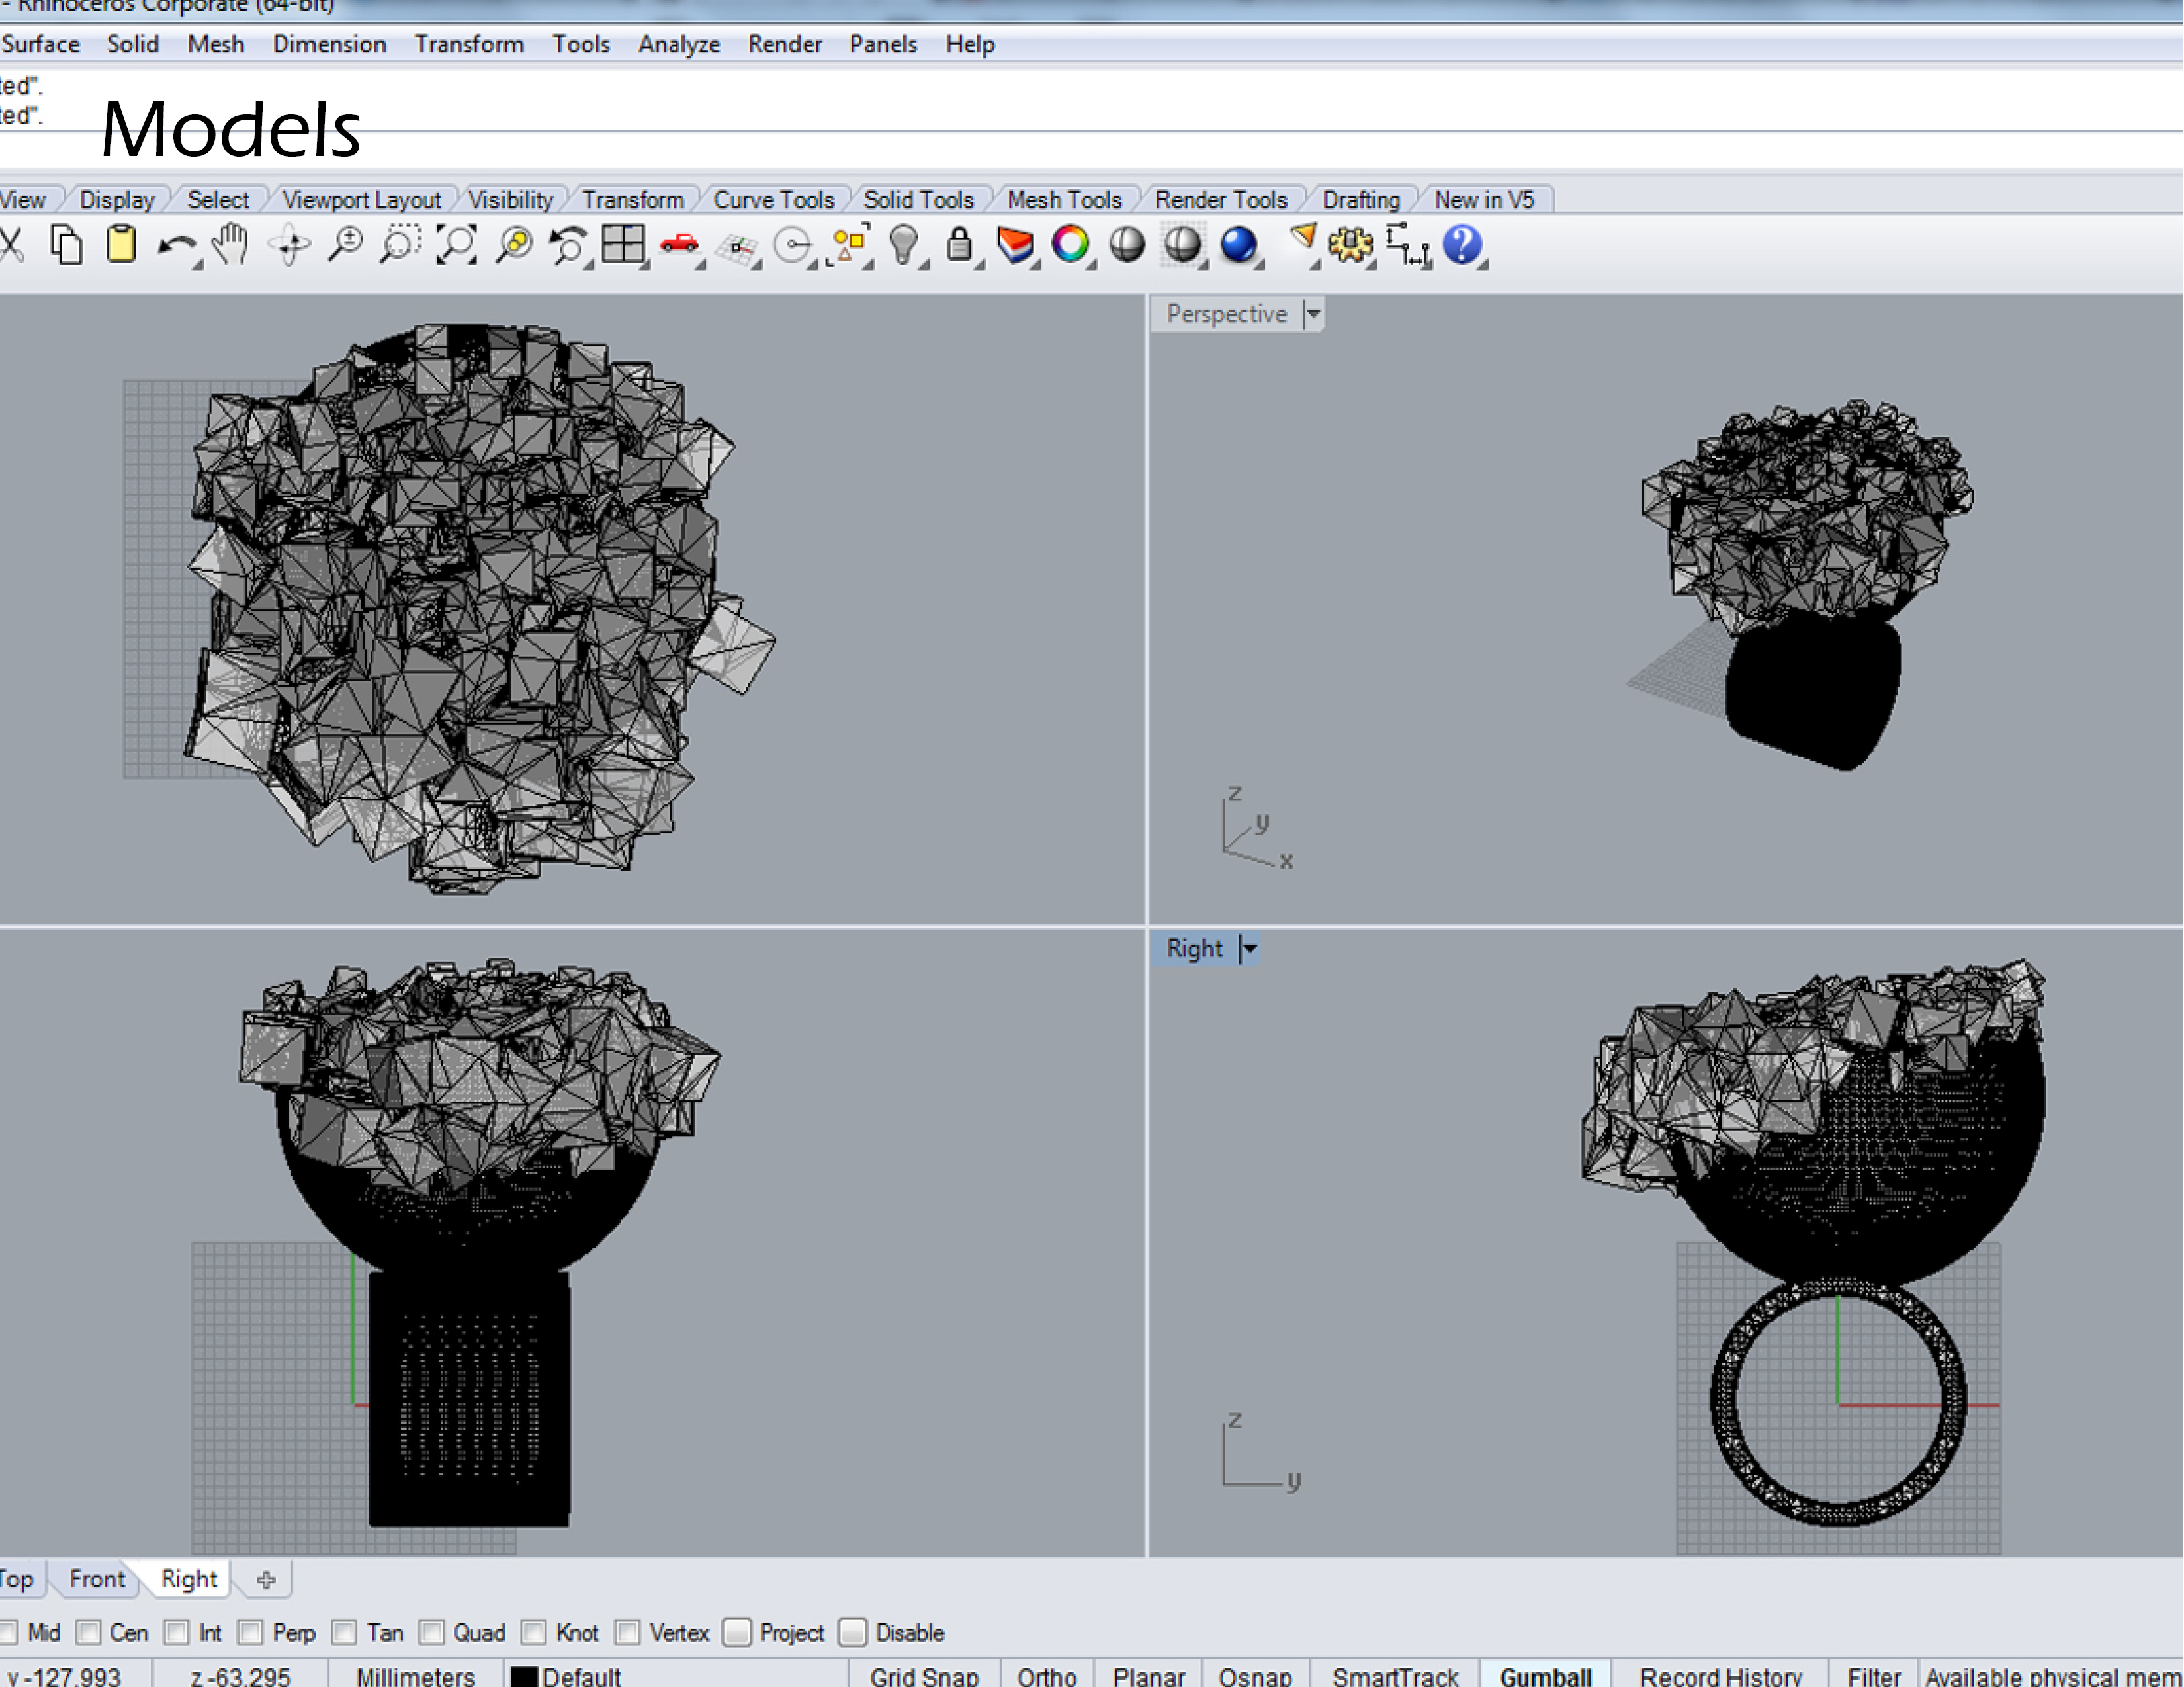Click the Options gear icon

pos(1350,245)
